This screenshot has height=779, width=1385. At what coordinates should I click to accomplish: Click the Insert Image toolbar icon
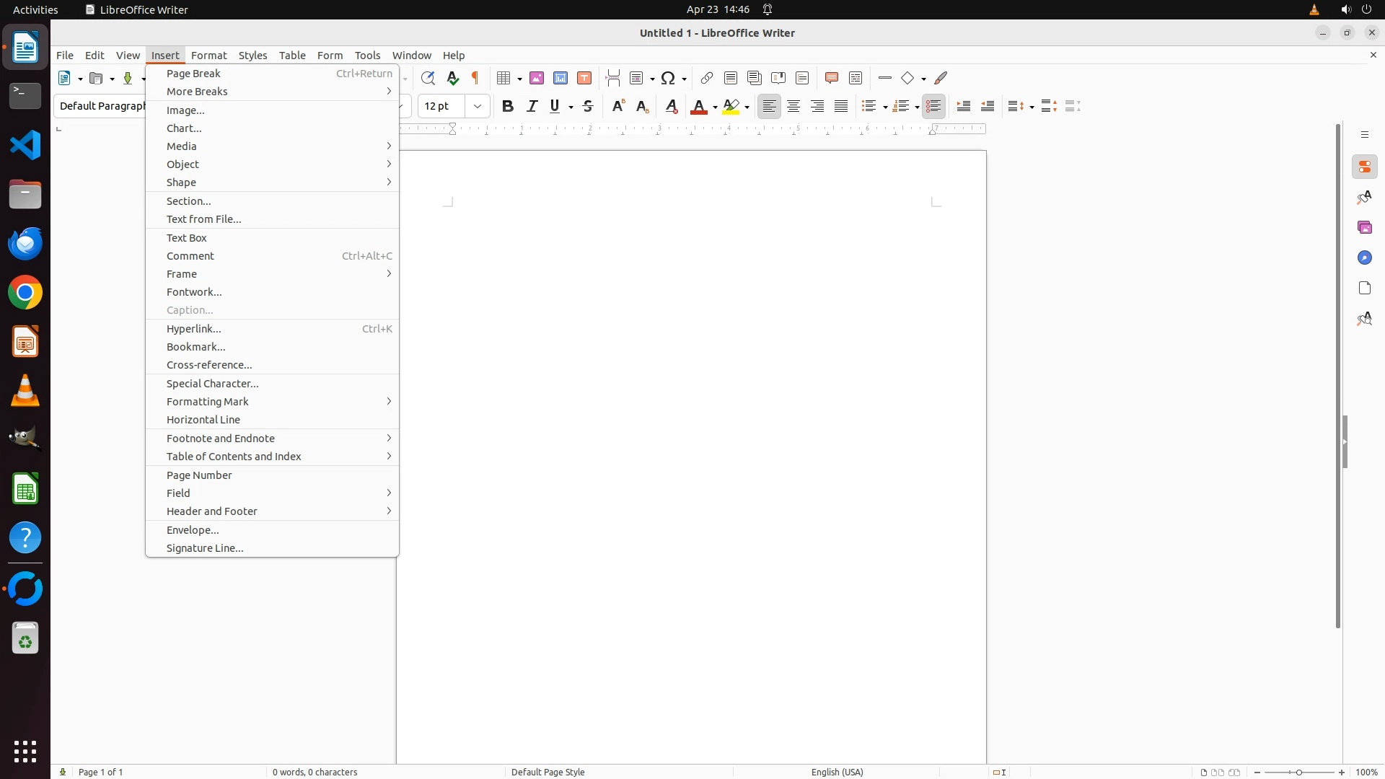[x=537, y=78]
